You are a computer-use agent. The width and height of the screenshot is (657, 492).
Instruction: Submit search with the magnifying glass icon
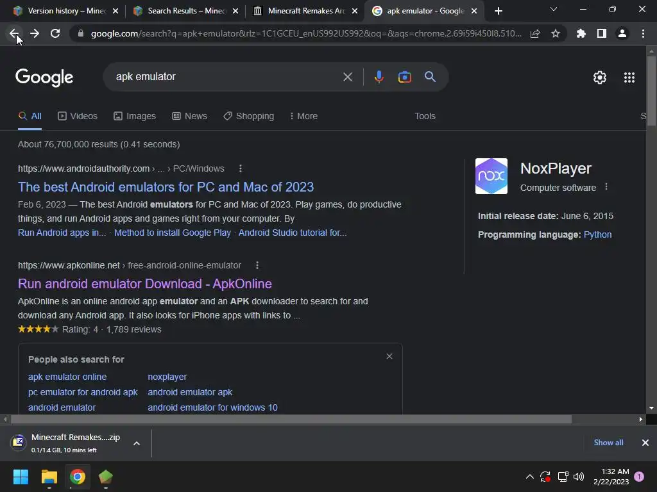tap(431, 77)
